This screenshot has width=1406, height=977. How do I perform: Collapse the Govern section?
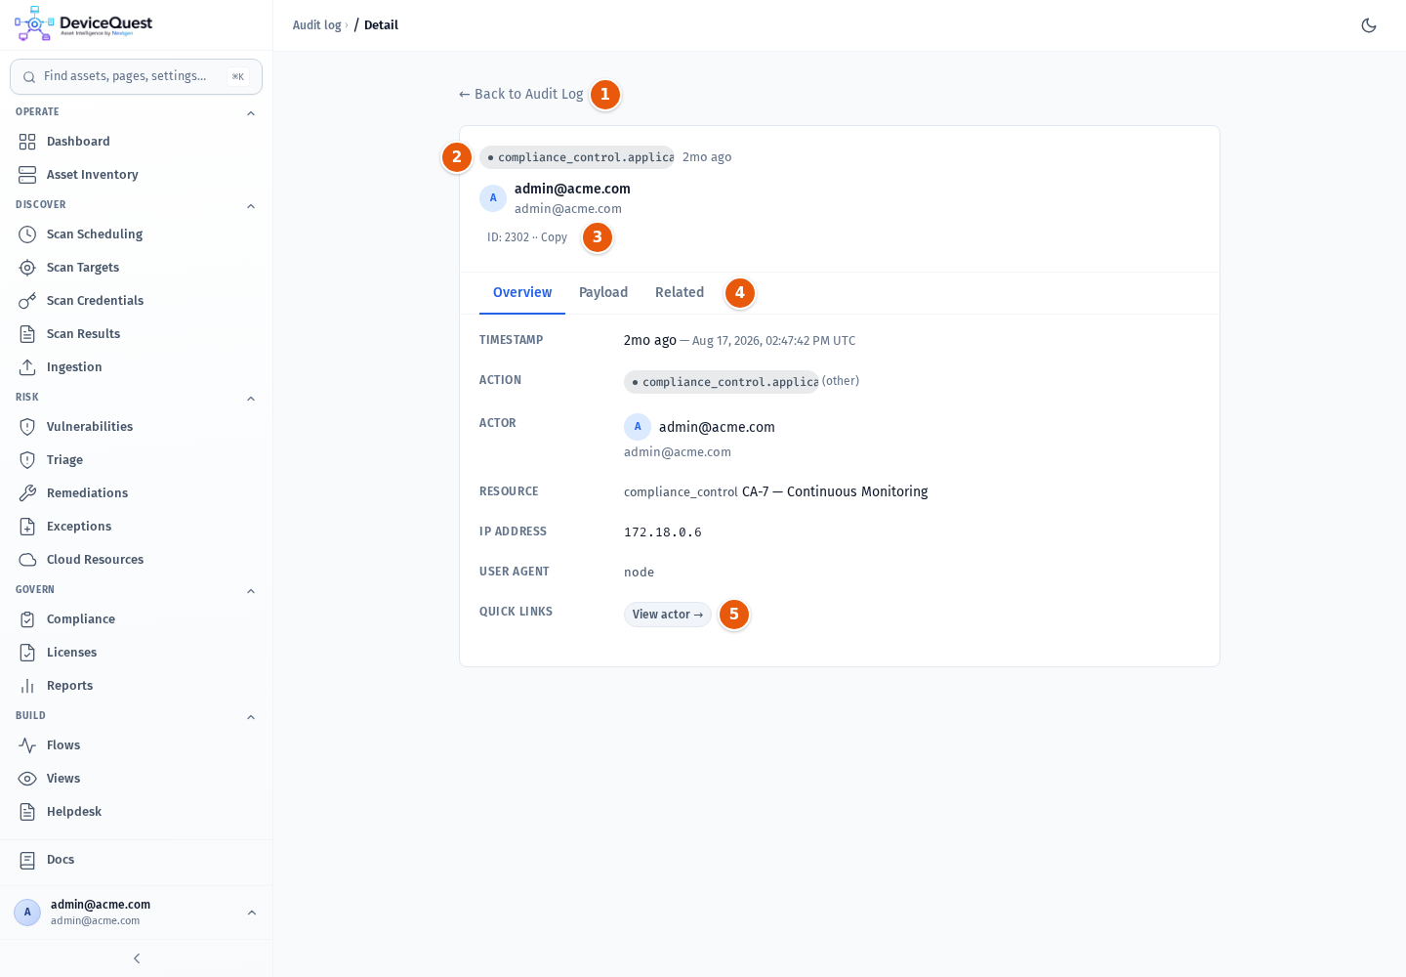(251, 591)
